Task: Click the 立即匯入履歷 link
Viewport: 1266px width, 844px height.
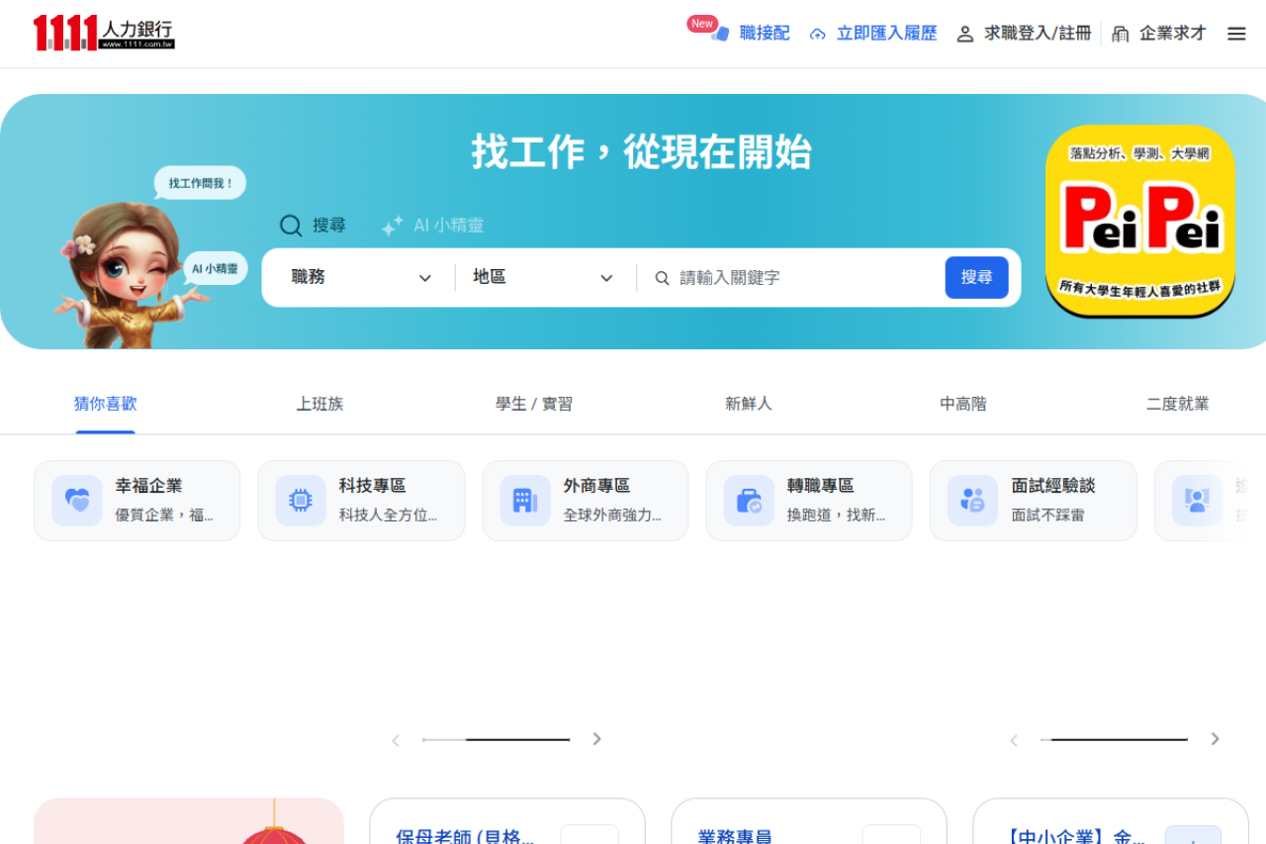Action: [873, 34]
